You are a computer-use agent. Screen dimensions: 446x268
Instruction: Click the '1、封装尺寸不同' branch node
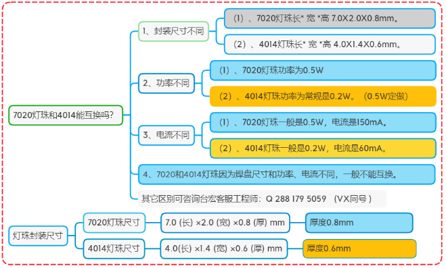pyautogui.click(x=173, y=31)
